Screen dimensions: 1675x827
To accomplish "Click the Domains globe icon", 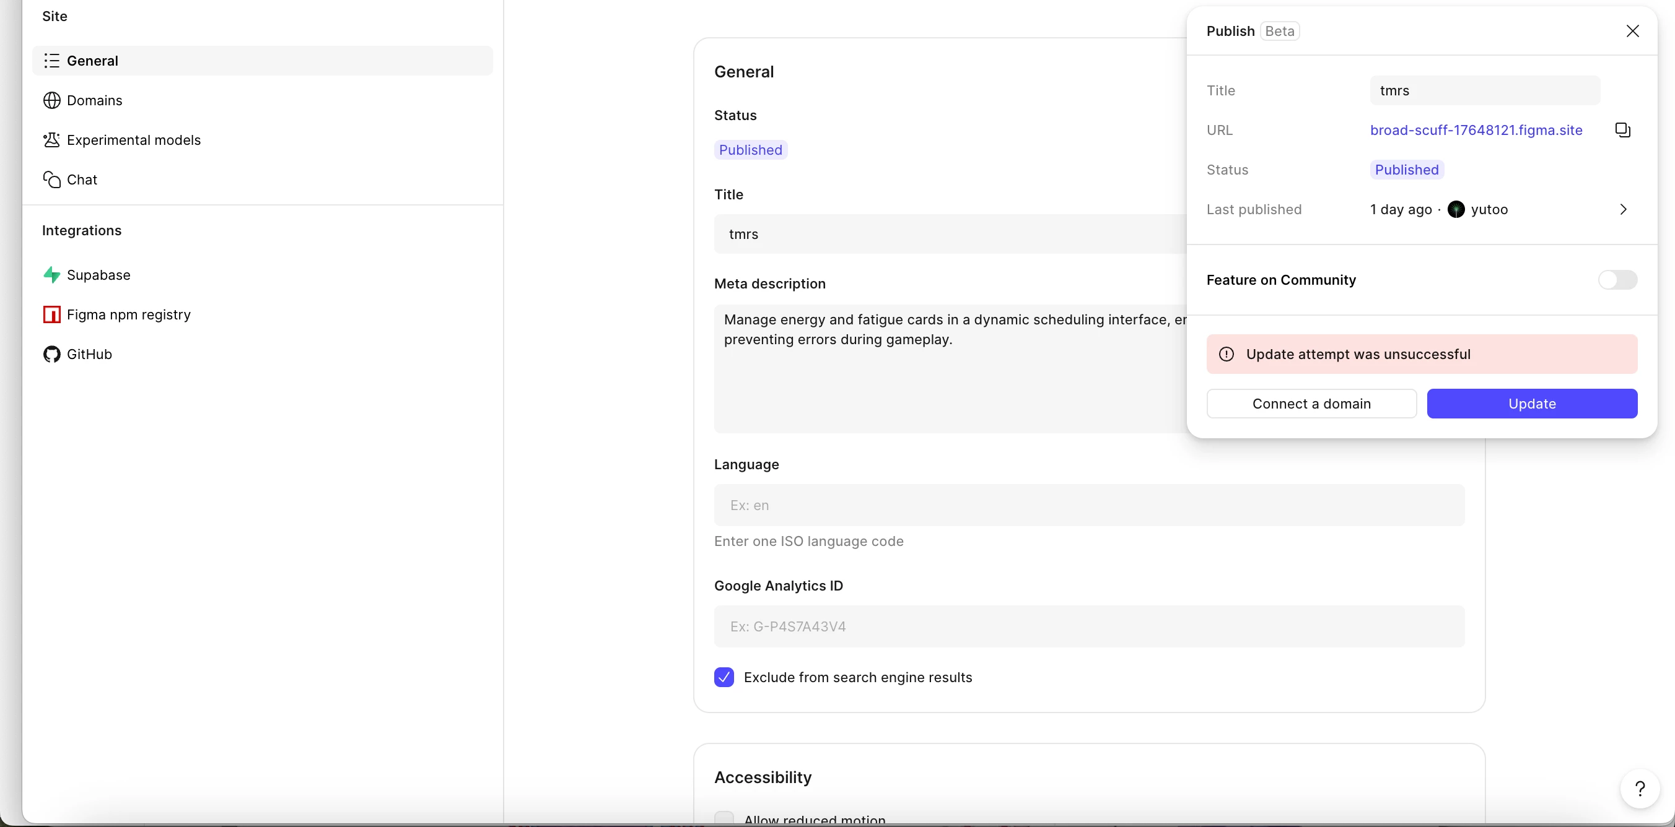I will 51,100.
